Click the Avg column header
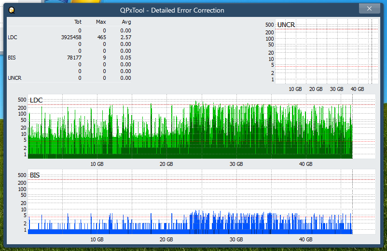Screen dimensions: 387x251 coord(126,22)
